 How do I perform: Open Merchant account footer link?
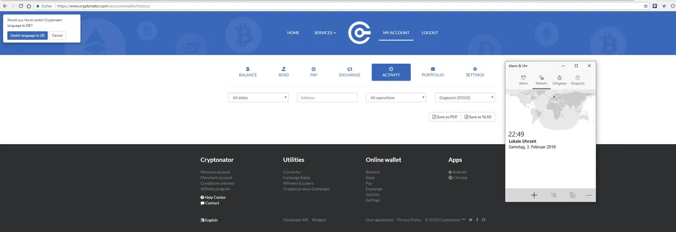tap(216, 178)
